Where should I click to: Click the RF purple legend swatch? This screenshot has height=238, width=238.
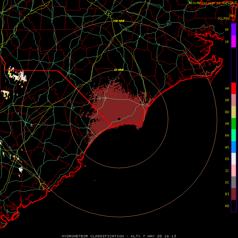coord(234,29)
